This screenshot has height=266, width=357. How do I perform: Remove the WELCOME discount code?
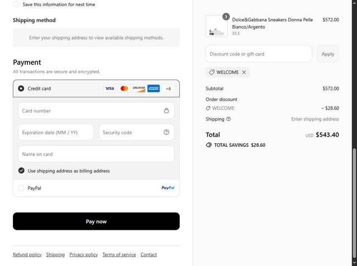point(244,72)
